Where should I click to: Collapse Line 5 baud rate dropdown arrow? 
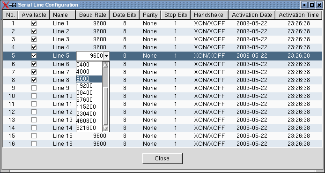click(106, 56)
